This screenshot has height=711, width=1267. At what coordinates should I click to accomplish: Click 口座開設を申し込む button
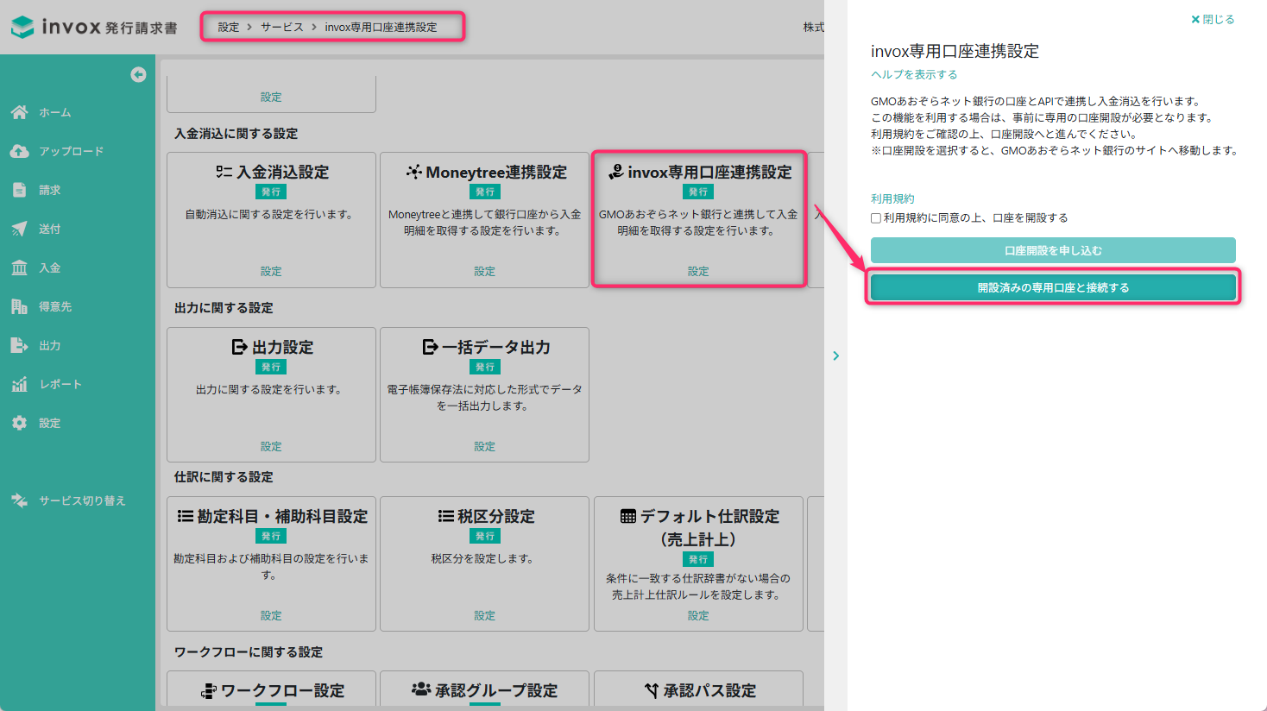[x=1053, y=250]
